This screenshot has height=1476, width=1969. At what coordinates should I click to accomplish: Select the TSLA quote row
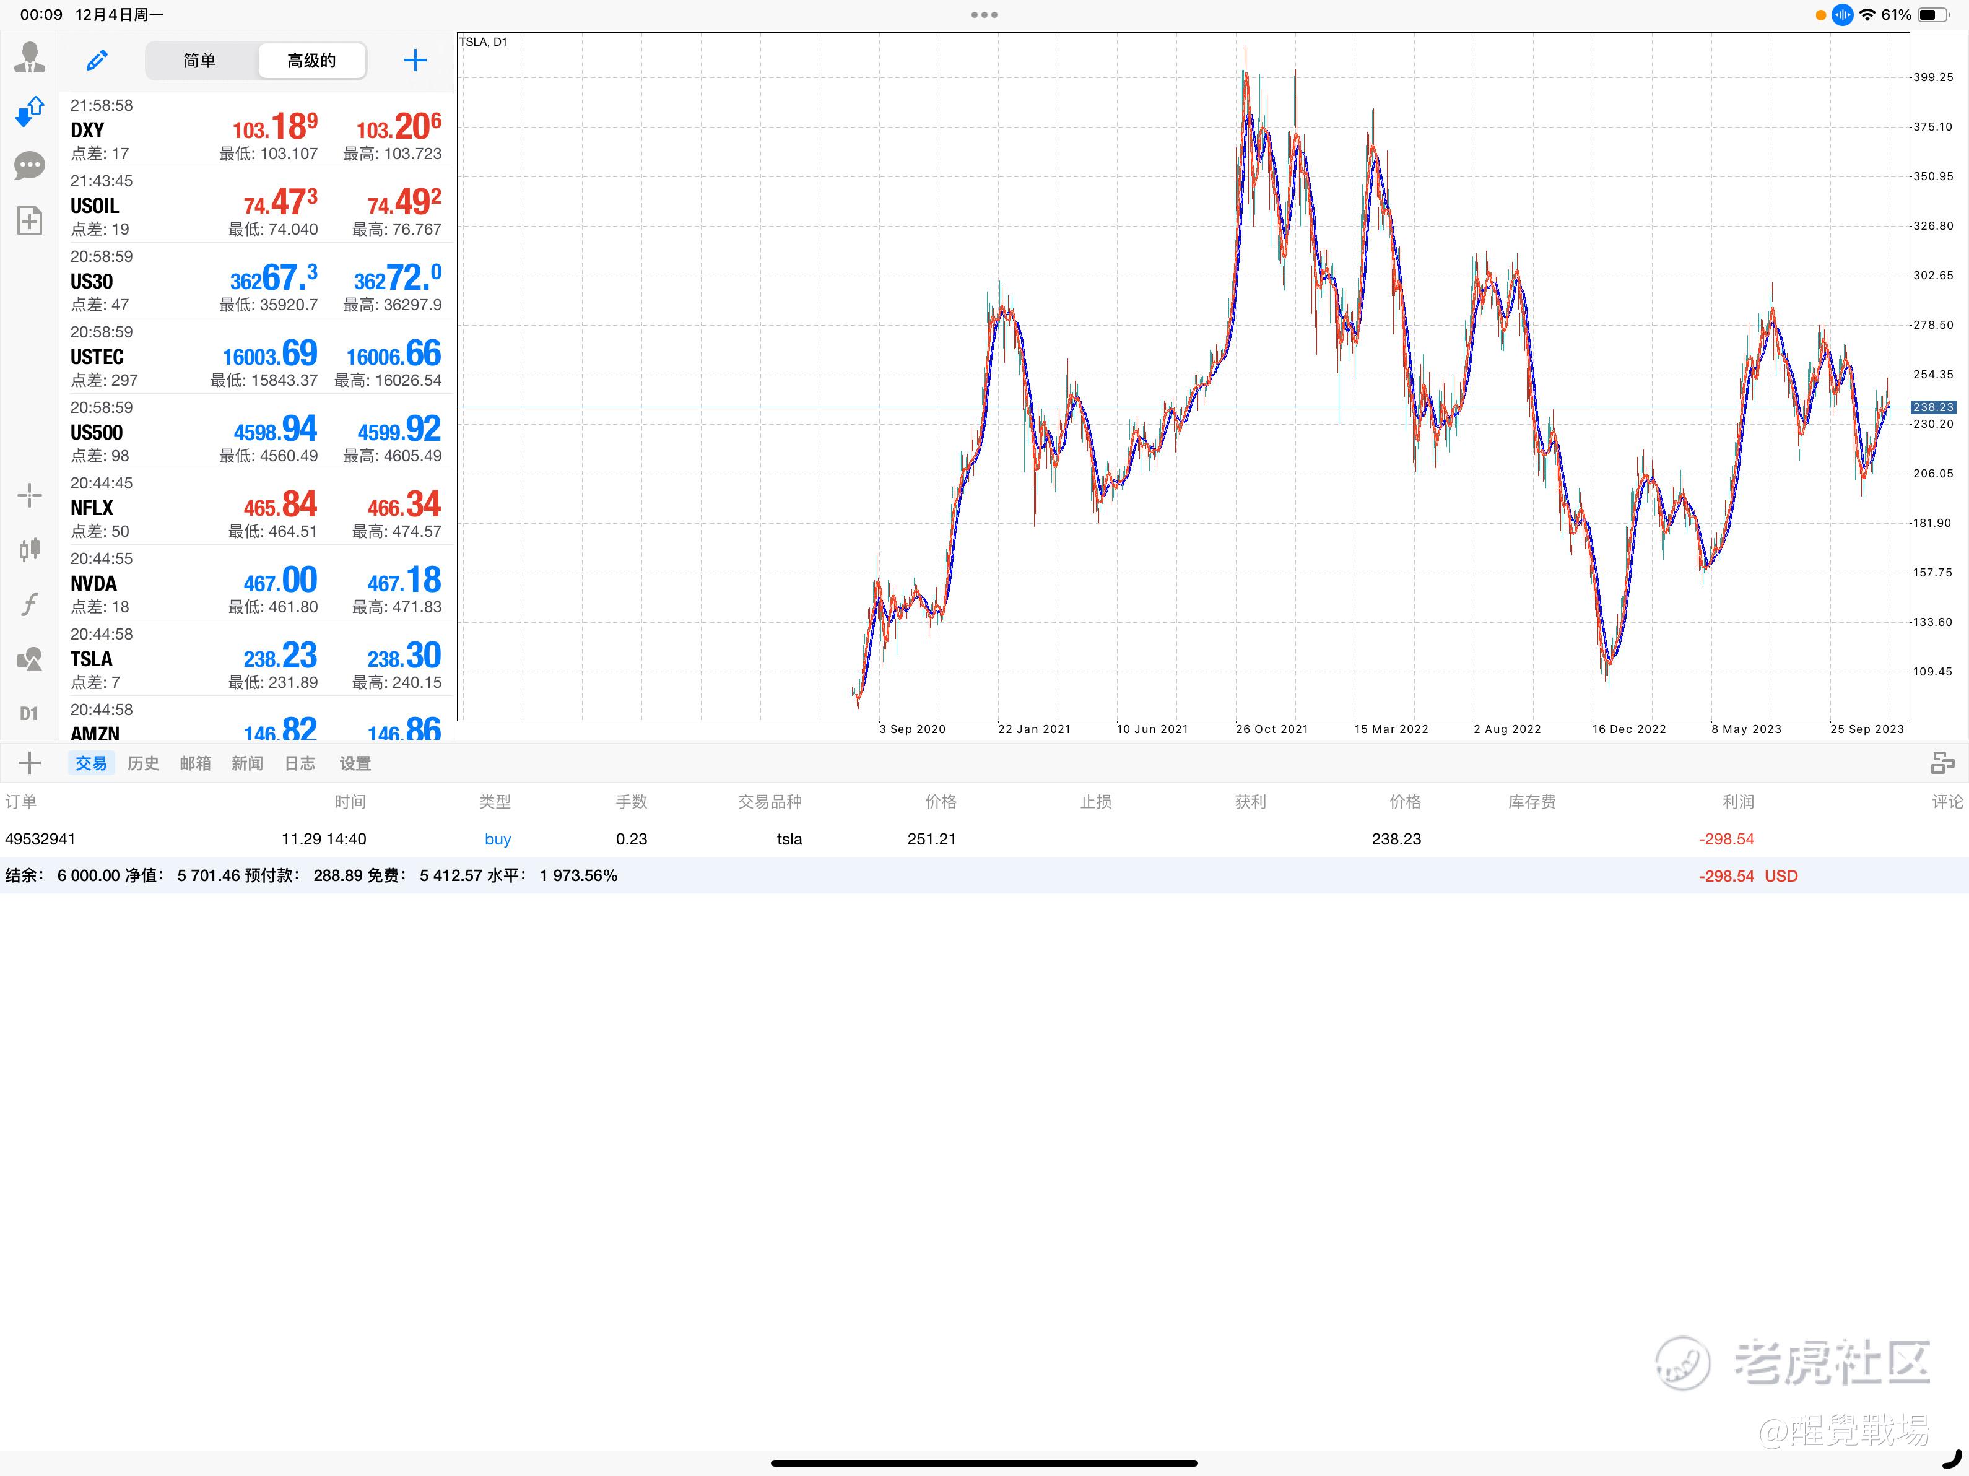pyautogui.click(x=256, y=659)
